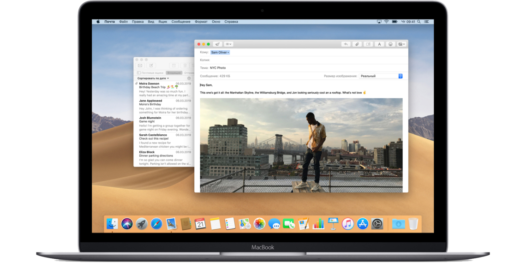Select the Входящие mailbox tab
The height and width of the screenshot is (263, 526).
click(x=174, y=73)
